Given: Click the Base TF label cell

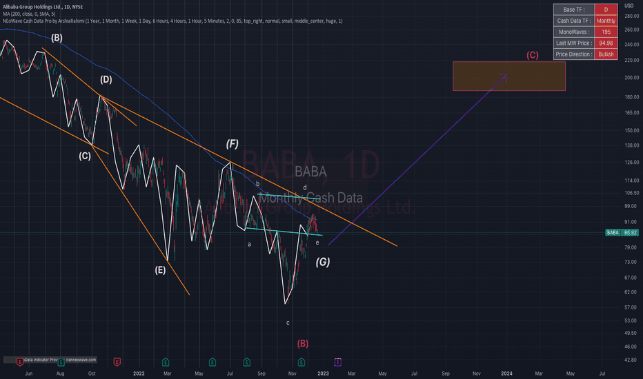Looking at the screenshot, I should pos(574,10).
